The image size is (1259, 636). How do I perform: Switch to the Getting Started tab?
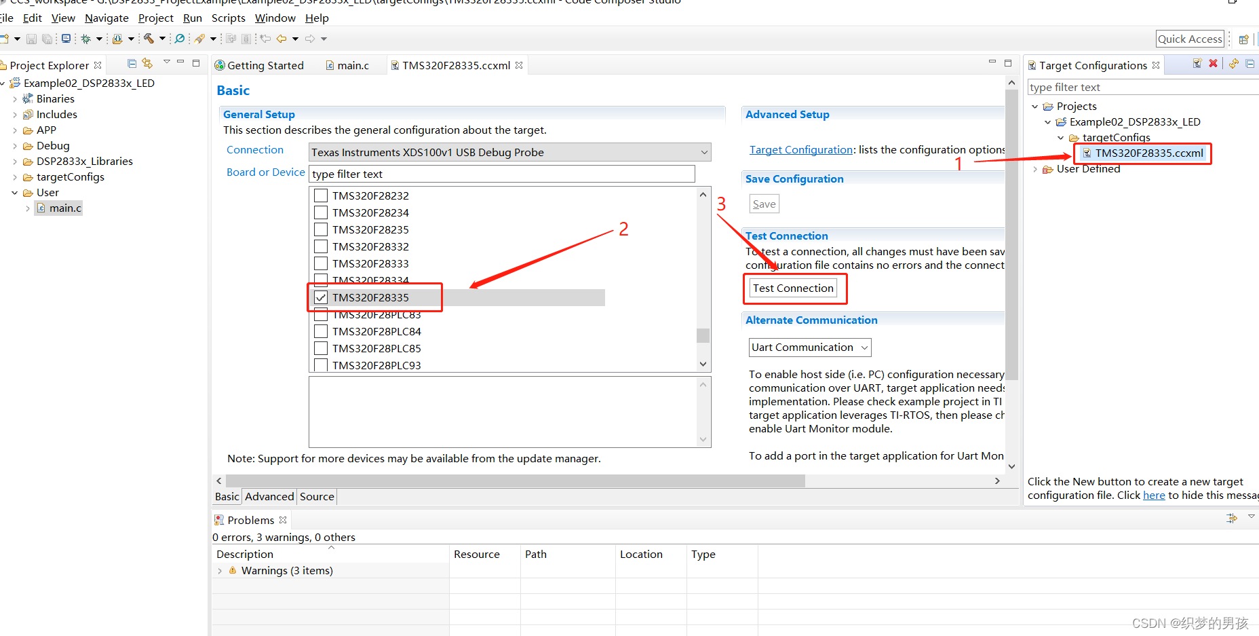265,65
